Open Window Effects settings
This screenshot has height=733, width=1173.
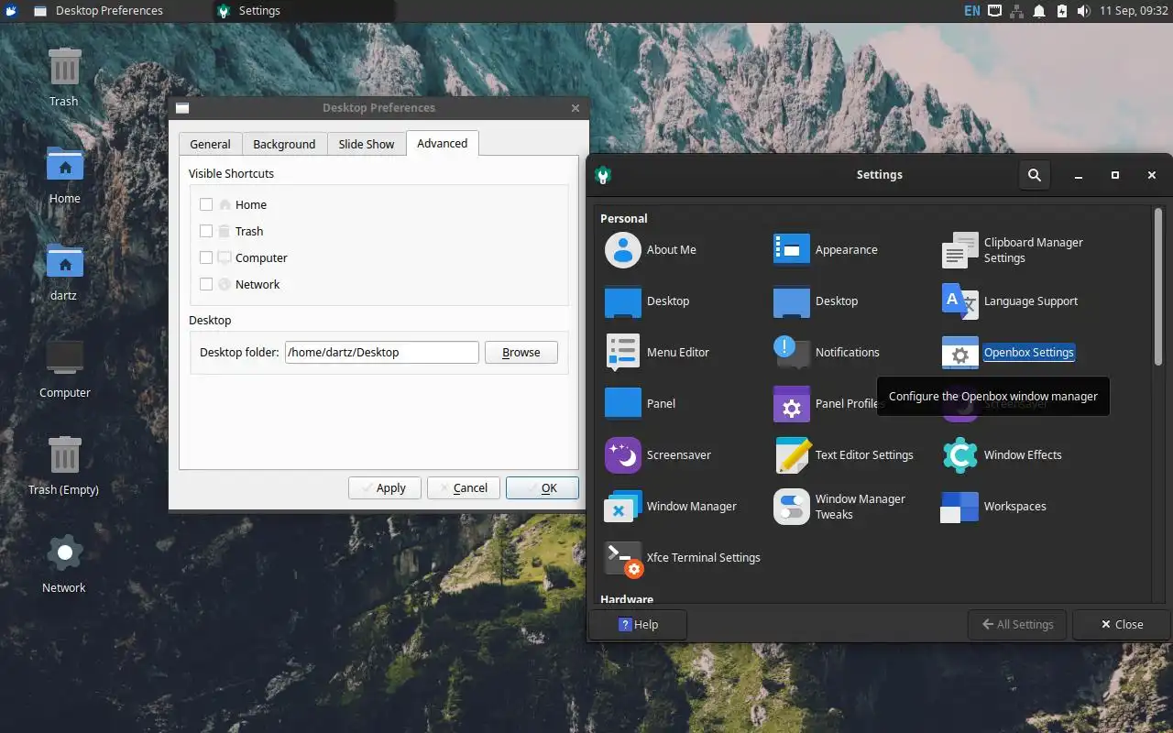[1002, 454]
